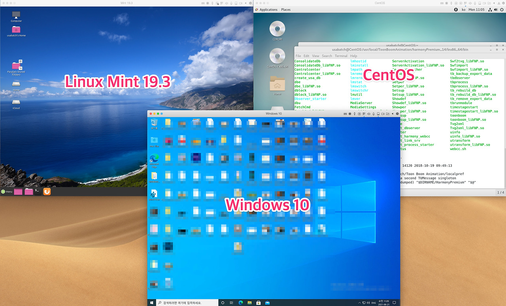
Task: Open the Windows taskbar clock and date
Action: [383, 302]
